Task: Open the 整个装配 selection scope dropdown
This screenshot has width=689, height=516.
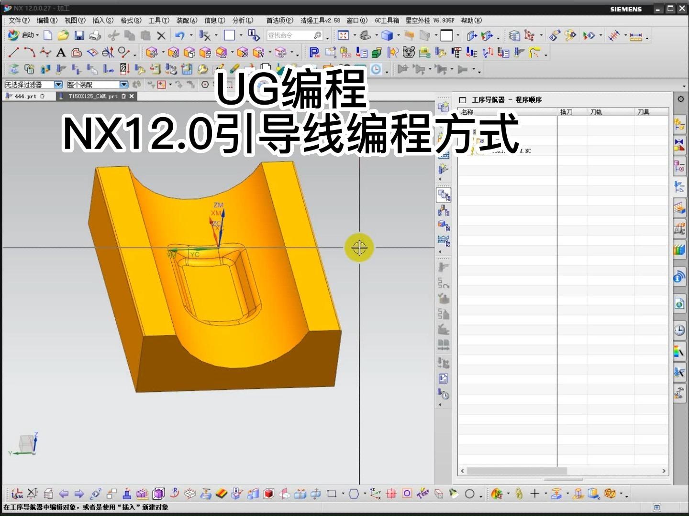Action: (124, 85)
